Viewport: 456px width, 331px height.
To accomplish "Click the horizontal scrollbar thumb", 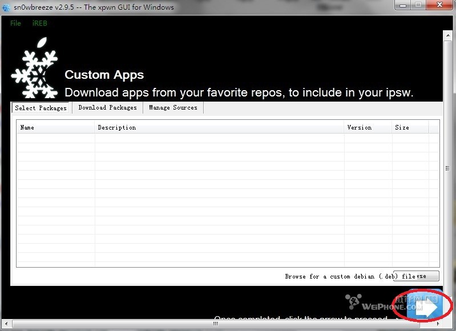I will click(216, 324).
